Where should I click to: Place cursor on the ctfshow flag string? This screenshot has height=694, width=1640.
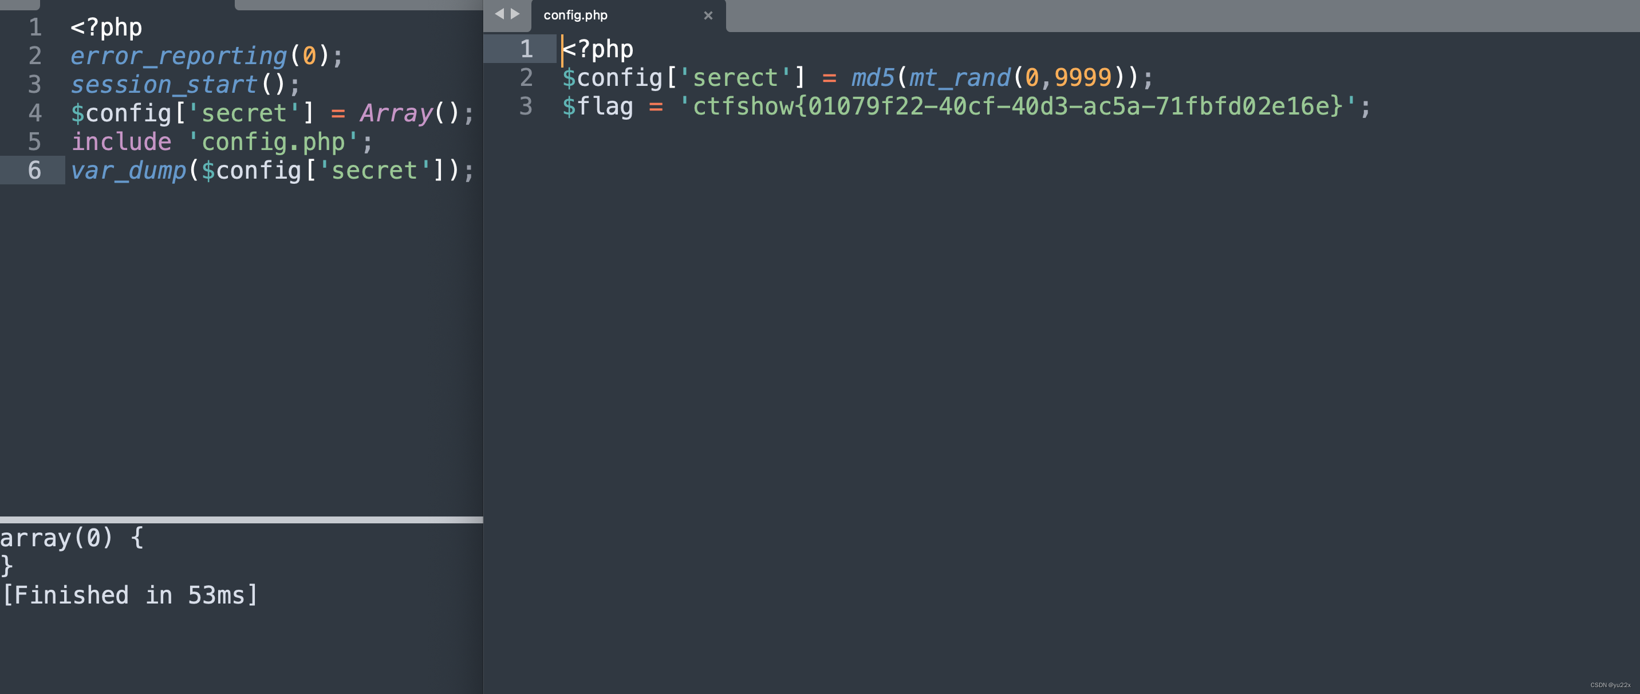point(1018,107)
